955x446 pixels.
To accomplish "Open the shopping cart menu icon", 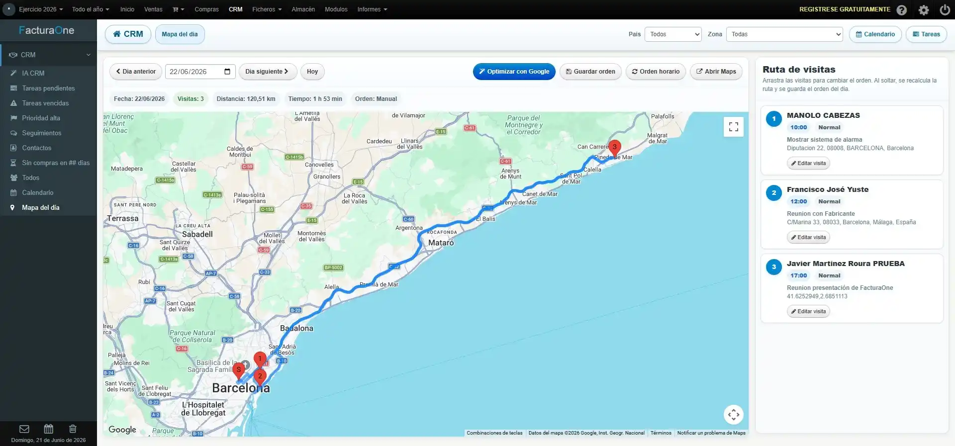I will (178, 9).
